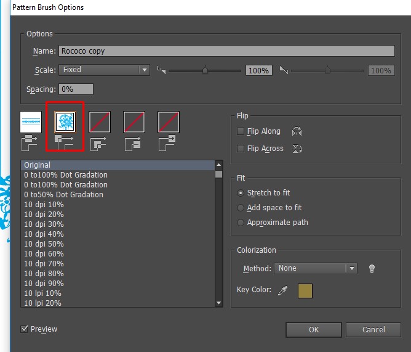Select the empty start tile
Image resolution: width=411 pixels, height=352 pixels.
point(134,122)
